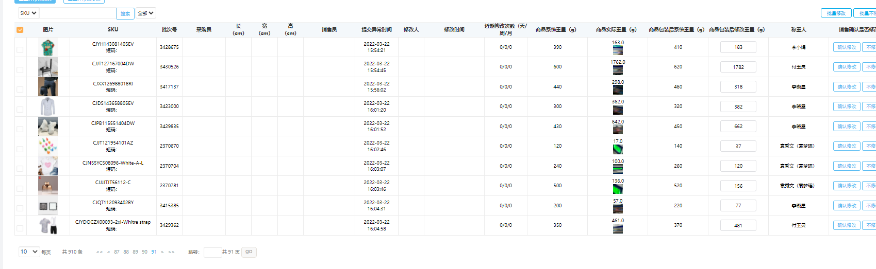Check the row for batch 2370704
The height and width of the screenshot is (269, 876).
[20, 169]
